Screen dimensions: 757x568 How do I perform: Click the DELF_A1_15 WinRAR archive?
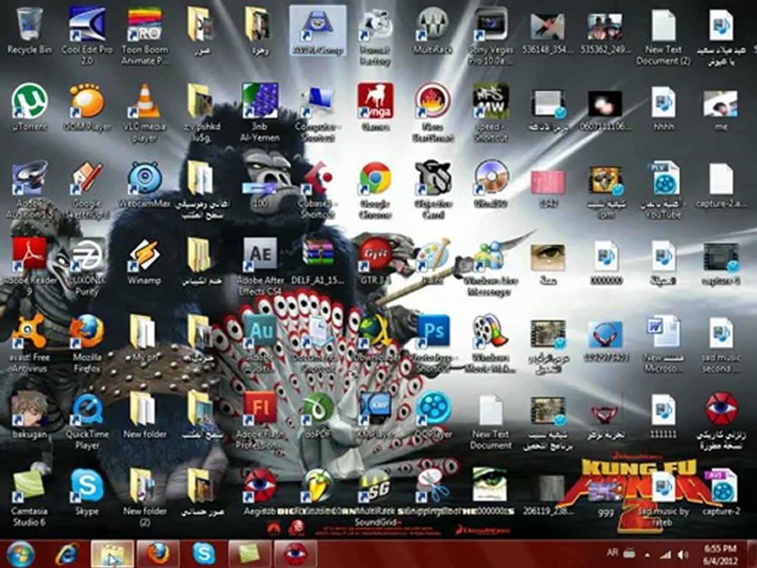click(317, 262)
